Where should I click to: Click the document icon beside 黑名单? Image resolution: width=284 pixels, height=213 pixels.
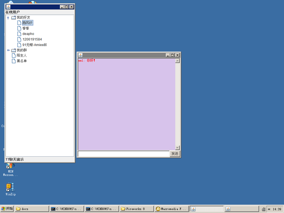coord(14,61)
